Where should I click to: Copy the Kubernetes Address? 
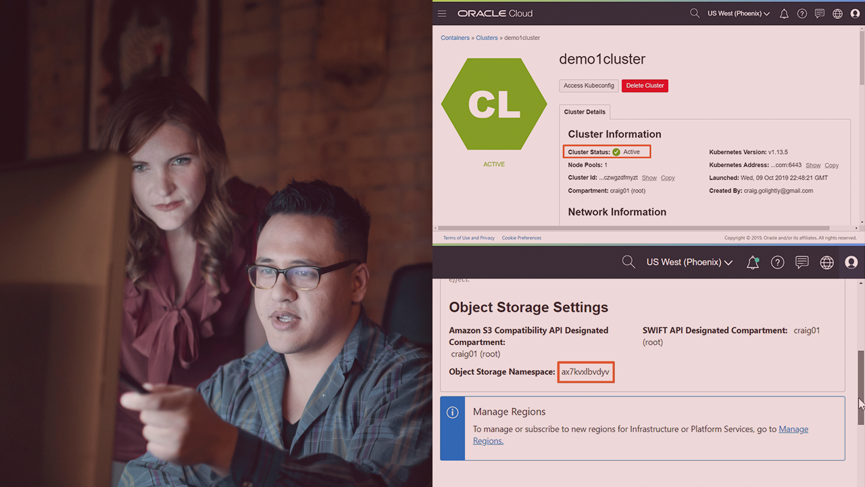coord(832,165)
